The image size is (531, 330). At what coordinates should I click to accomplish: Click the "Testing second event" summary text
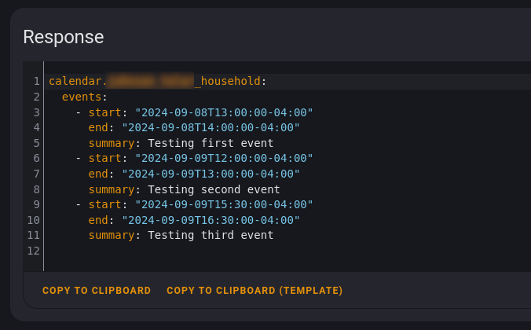(x=214, y=189)
